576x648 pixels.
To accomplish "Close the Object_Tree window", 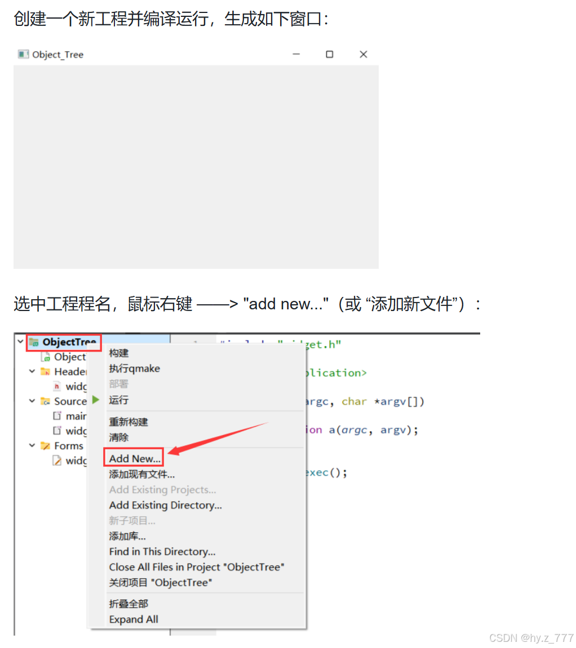I will [364, 54].
